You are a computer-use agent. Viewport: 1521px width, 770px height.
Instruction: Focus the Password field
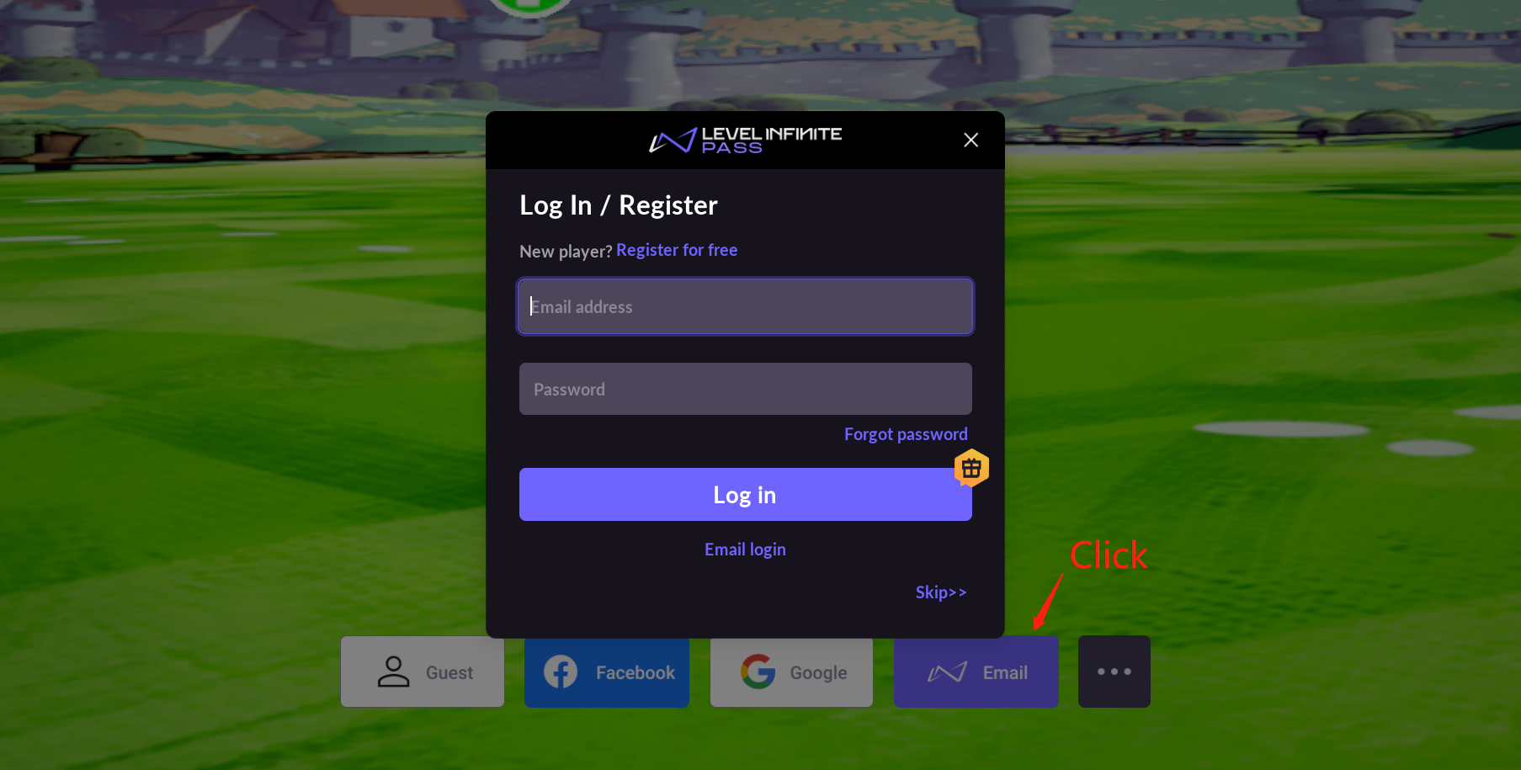click(x=746, y=389)
